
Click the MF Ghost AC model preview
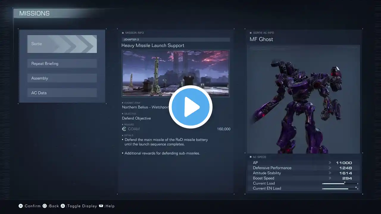coord(304,100)
